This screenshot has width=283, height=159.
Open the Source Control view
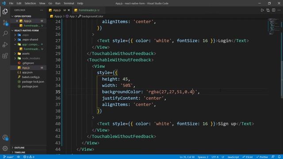click(5, 23)
